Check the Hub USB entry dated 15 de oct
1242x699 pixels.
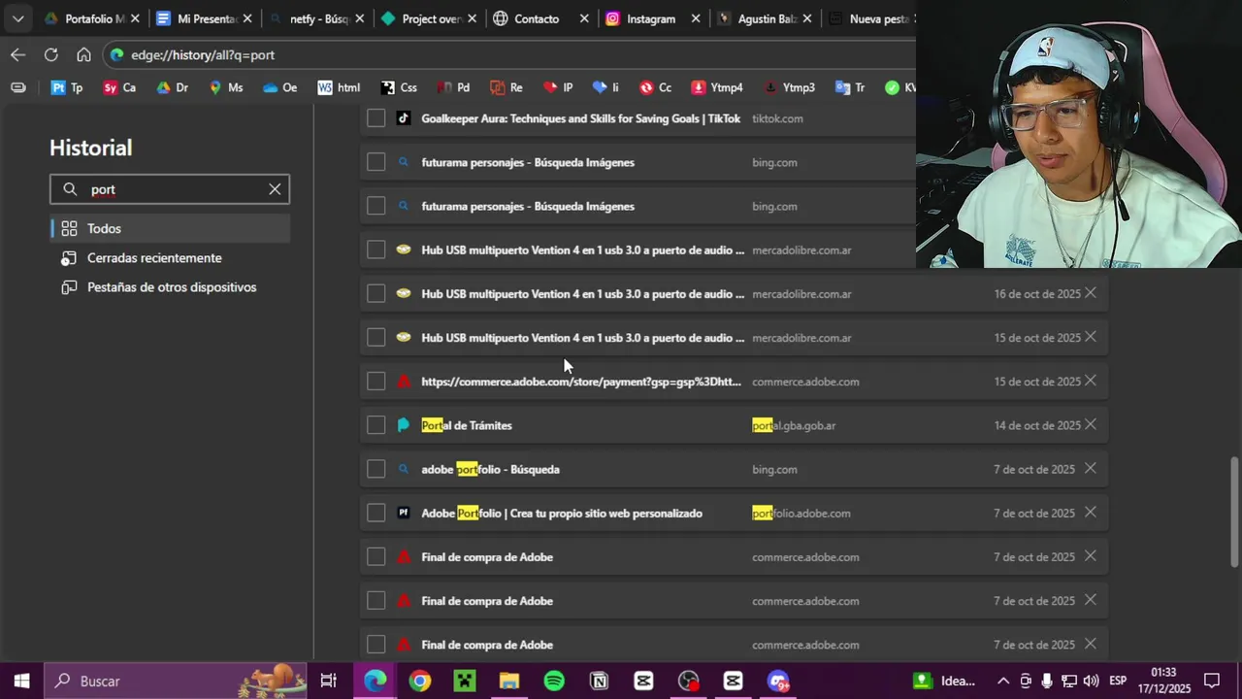tap(376, 338)
